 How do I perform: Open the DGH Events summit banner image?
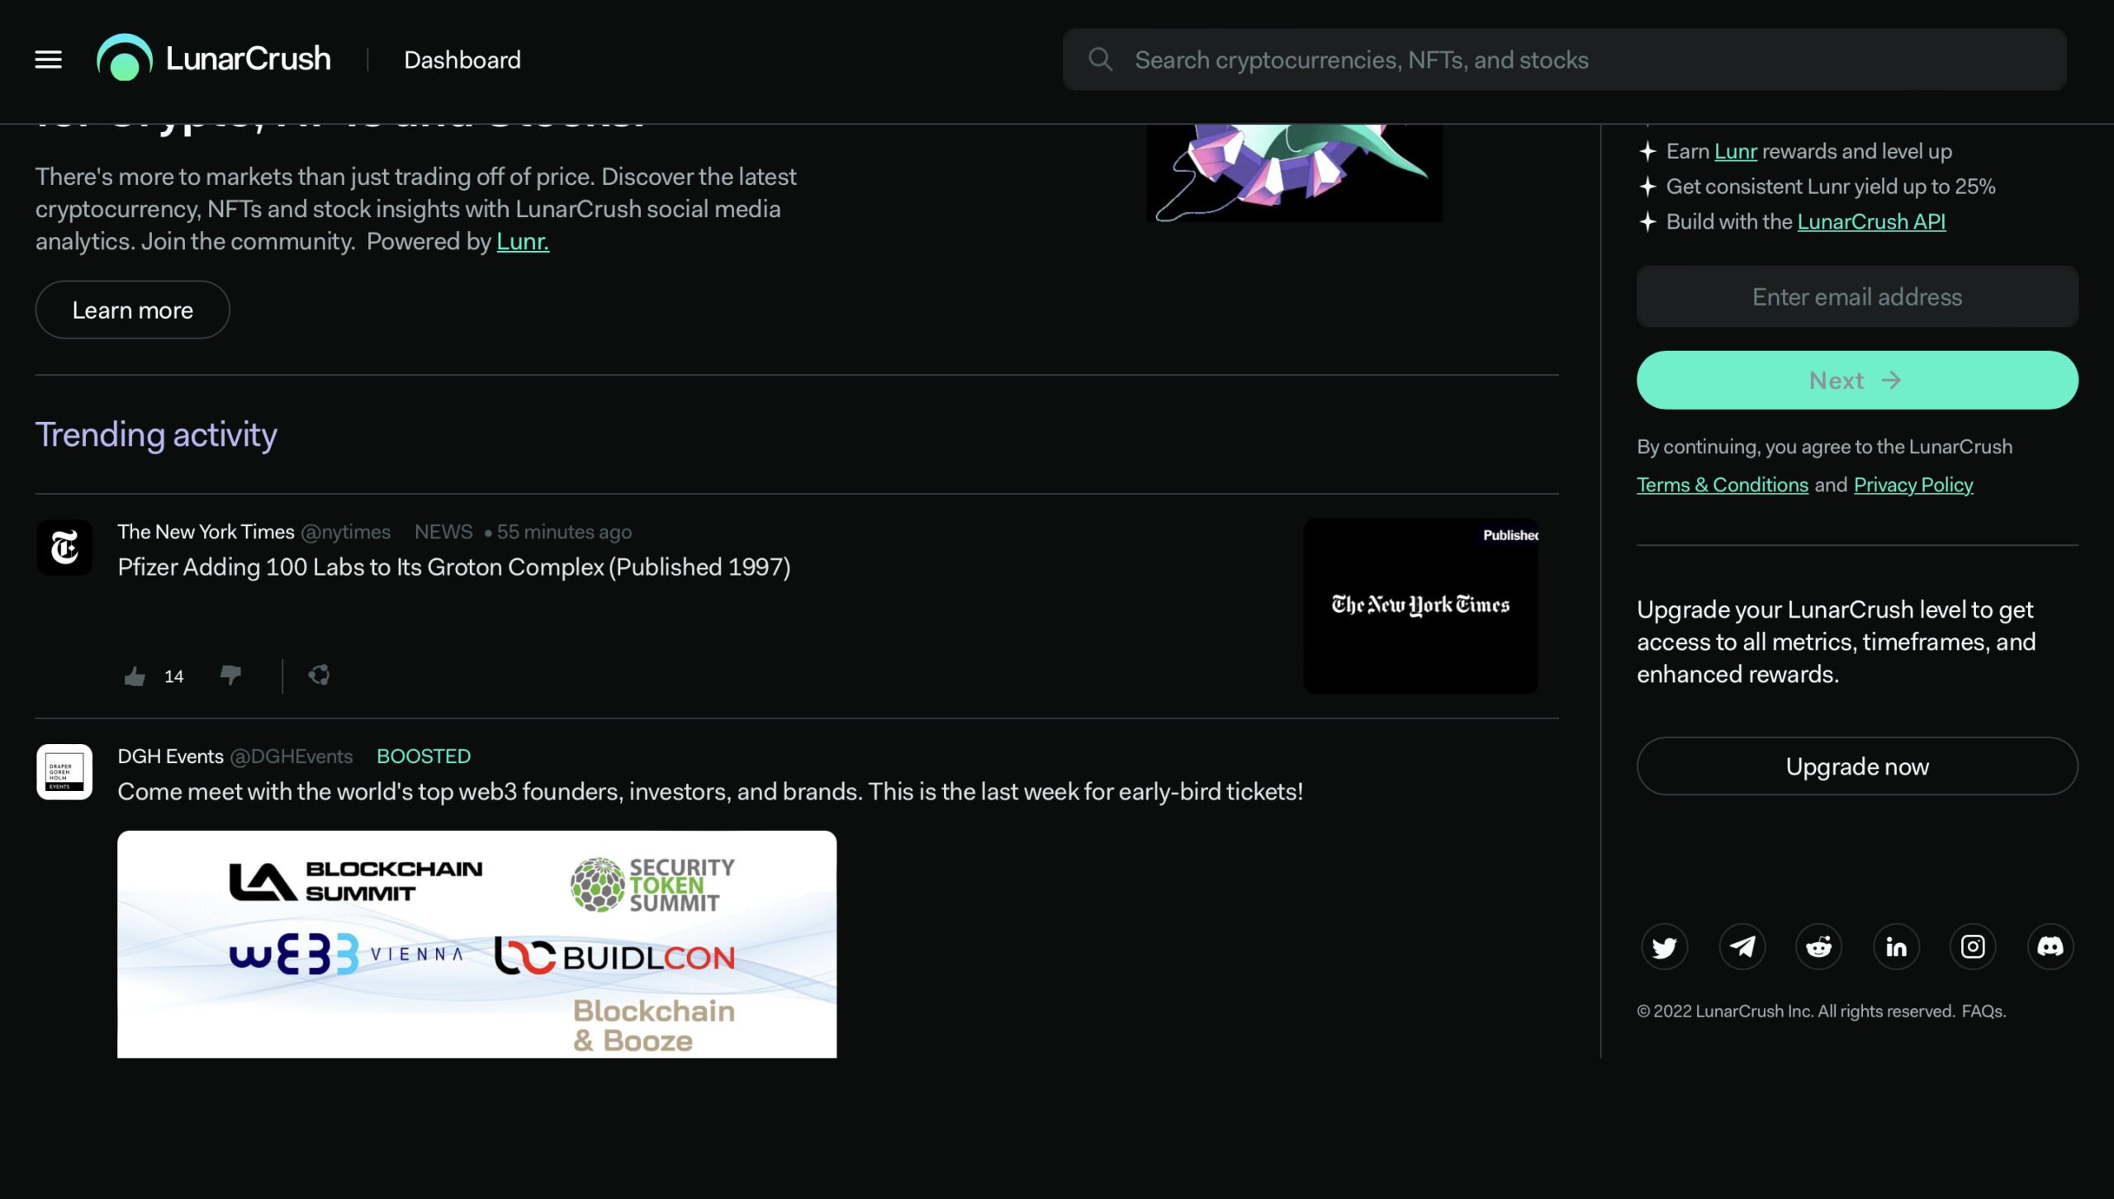point(476,944)
